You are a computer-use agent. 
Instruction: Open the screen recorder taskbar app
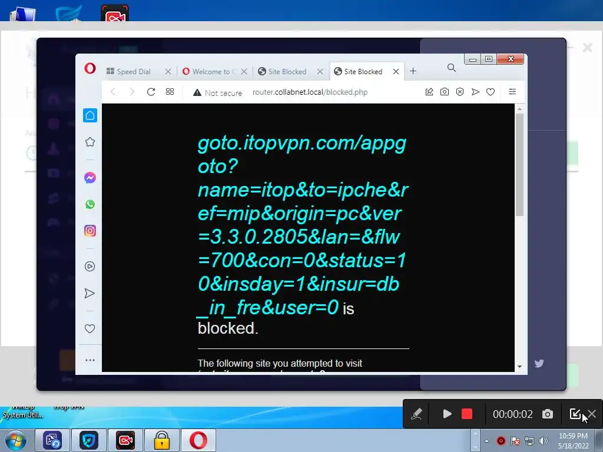(x=125, y=440)
